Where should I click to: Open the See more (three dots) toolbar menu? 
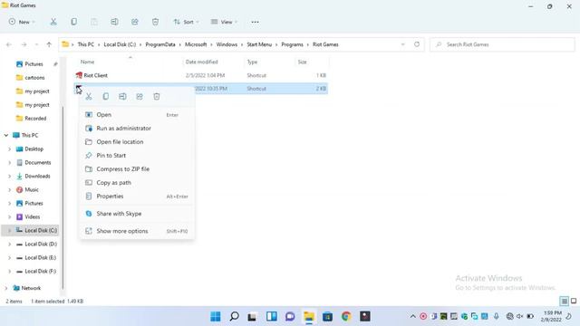coord(255,22)
